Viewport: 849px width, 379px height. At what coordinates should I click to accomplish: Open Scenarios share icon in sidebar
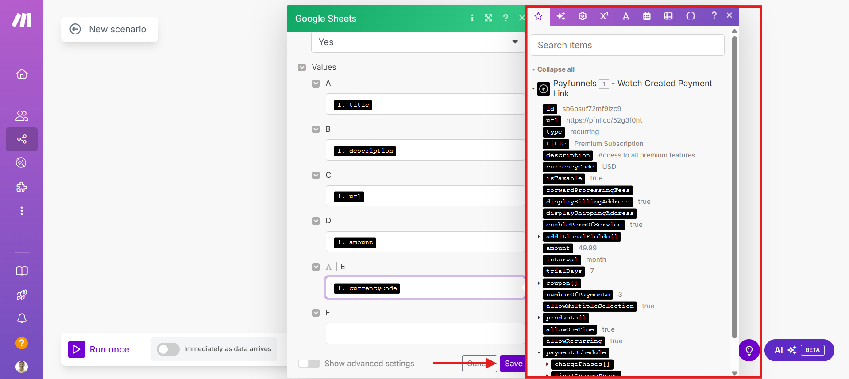click(x=22, y=139)
